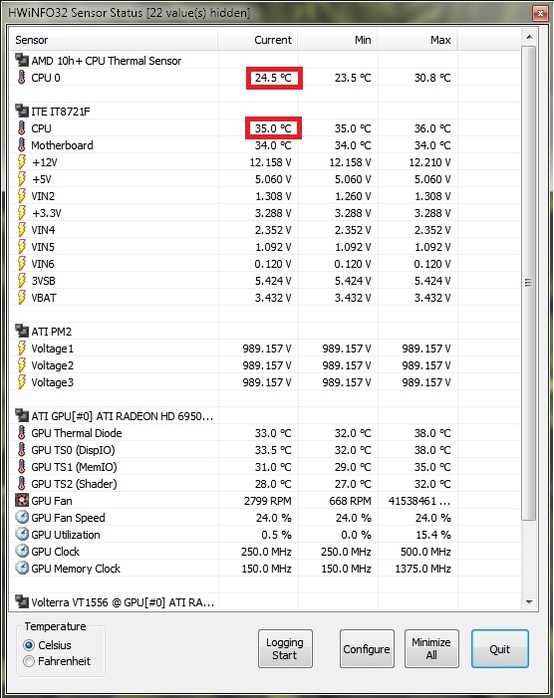Click the Volterra VT1556 chip icon
The image size is (554, 698).
click(x=21, y=601)
